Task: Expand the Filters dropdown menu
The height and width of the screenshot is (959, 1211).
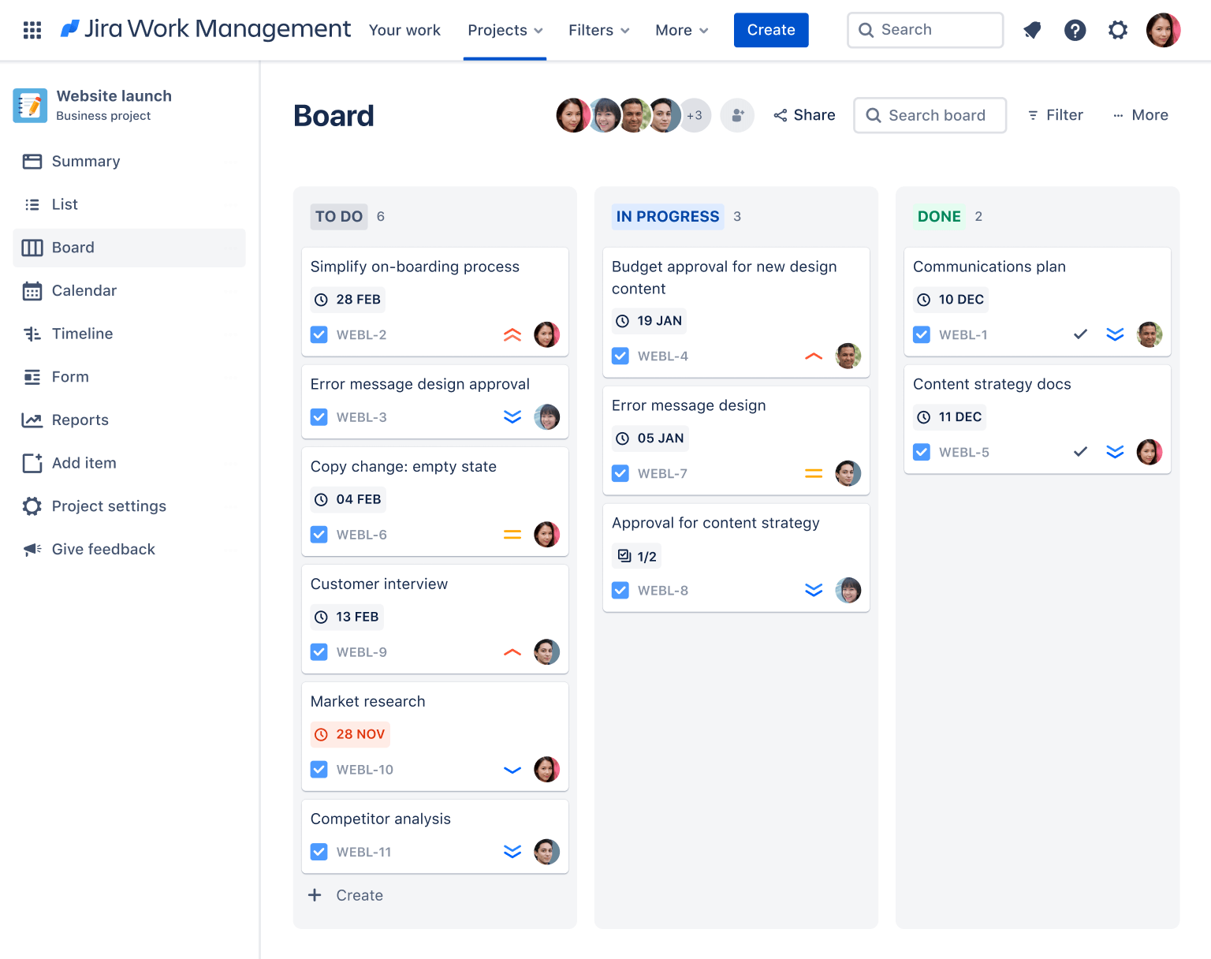Action: point(598,30)
